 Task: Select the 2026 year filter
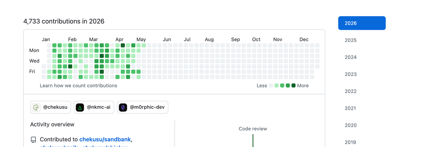click(362, 23)
